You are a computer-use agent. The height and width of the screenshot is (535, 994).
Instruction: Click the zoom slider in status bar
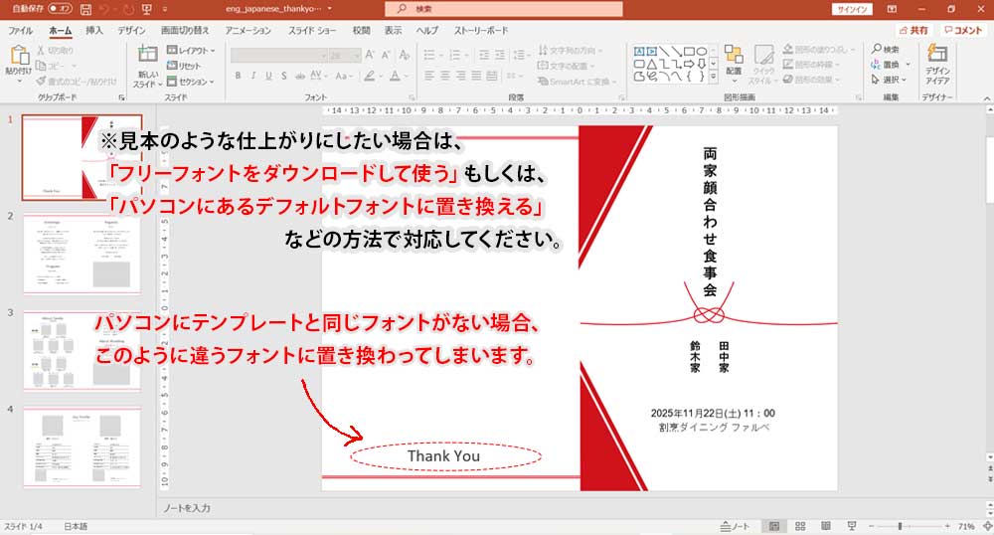[900, 526]
